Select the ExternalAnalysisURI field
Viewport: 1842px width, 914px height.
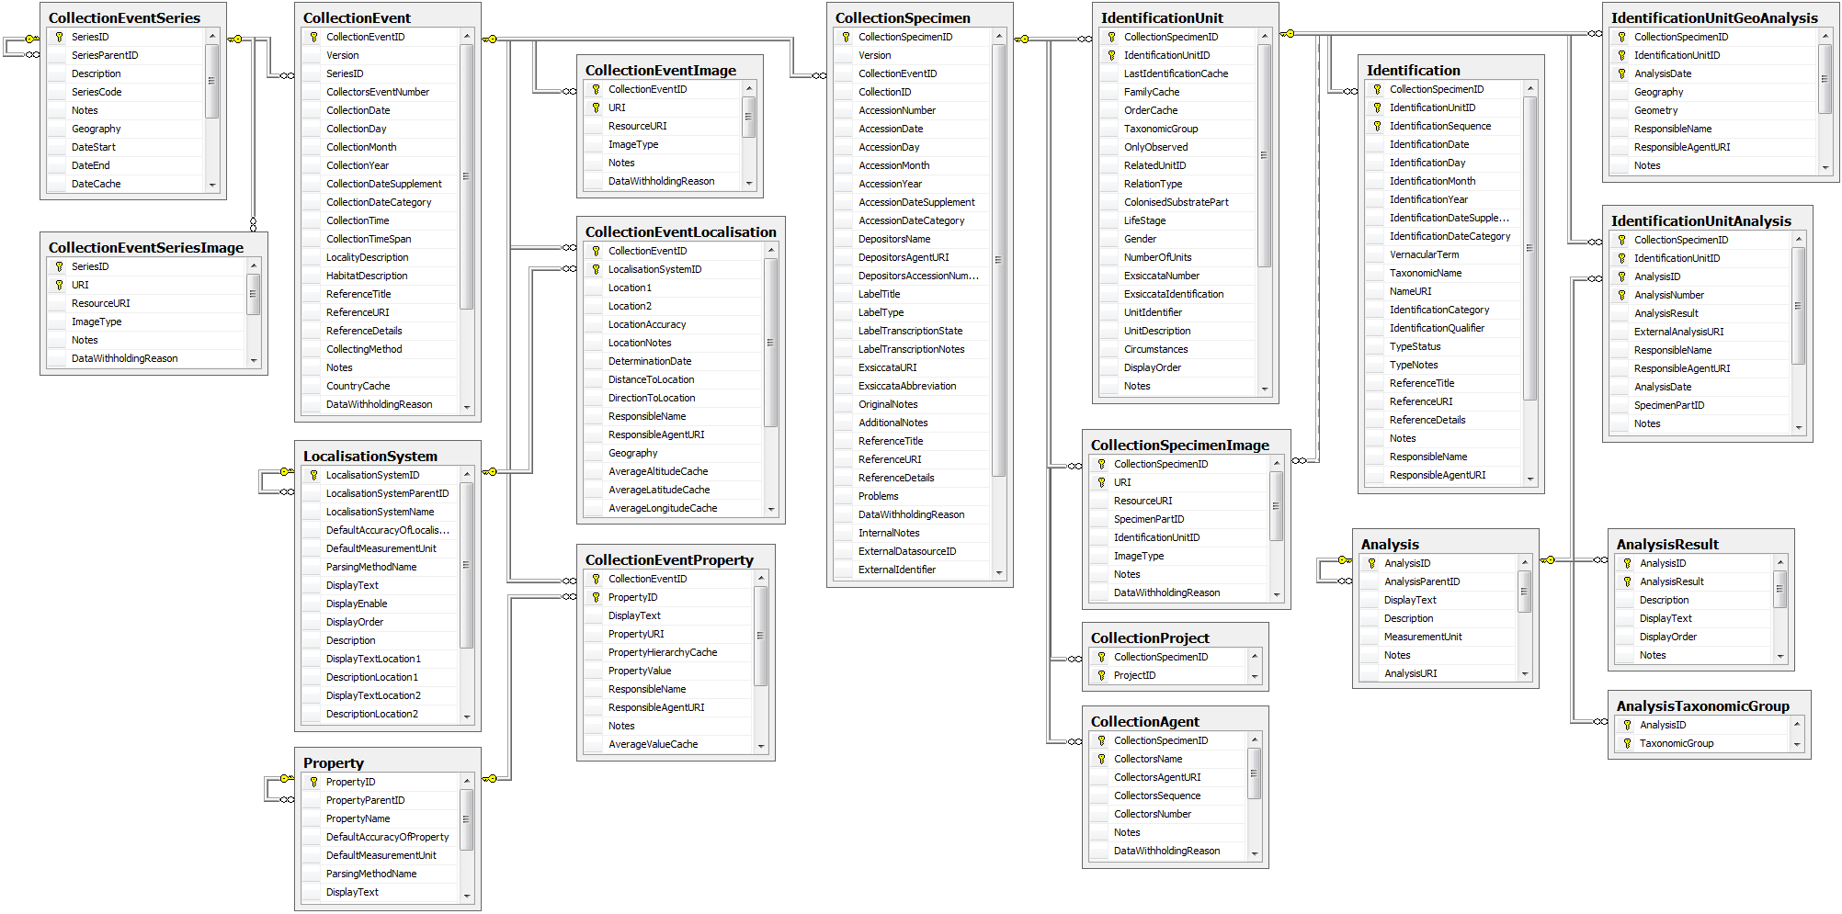1700,332
